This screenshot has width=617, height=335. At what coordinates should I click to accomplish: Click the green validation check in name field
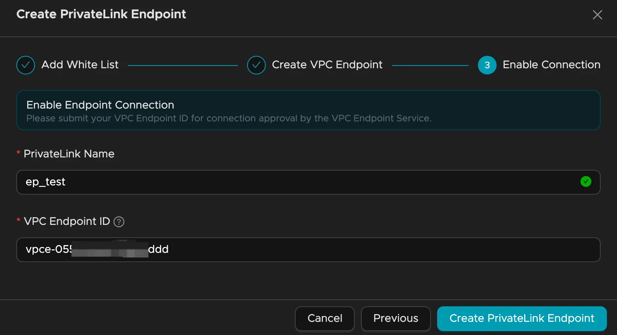coord(586,181)
